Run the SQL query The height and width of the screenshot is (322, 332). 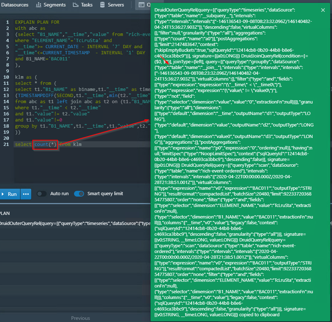point(10,194)
